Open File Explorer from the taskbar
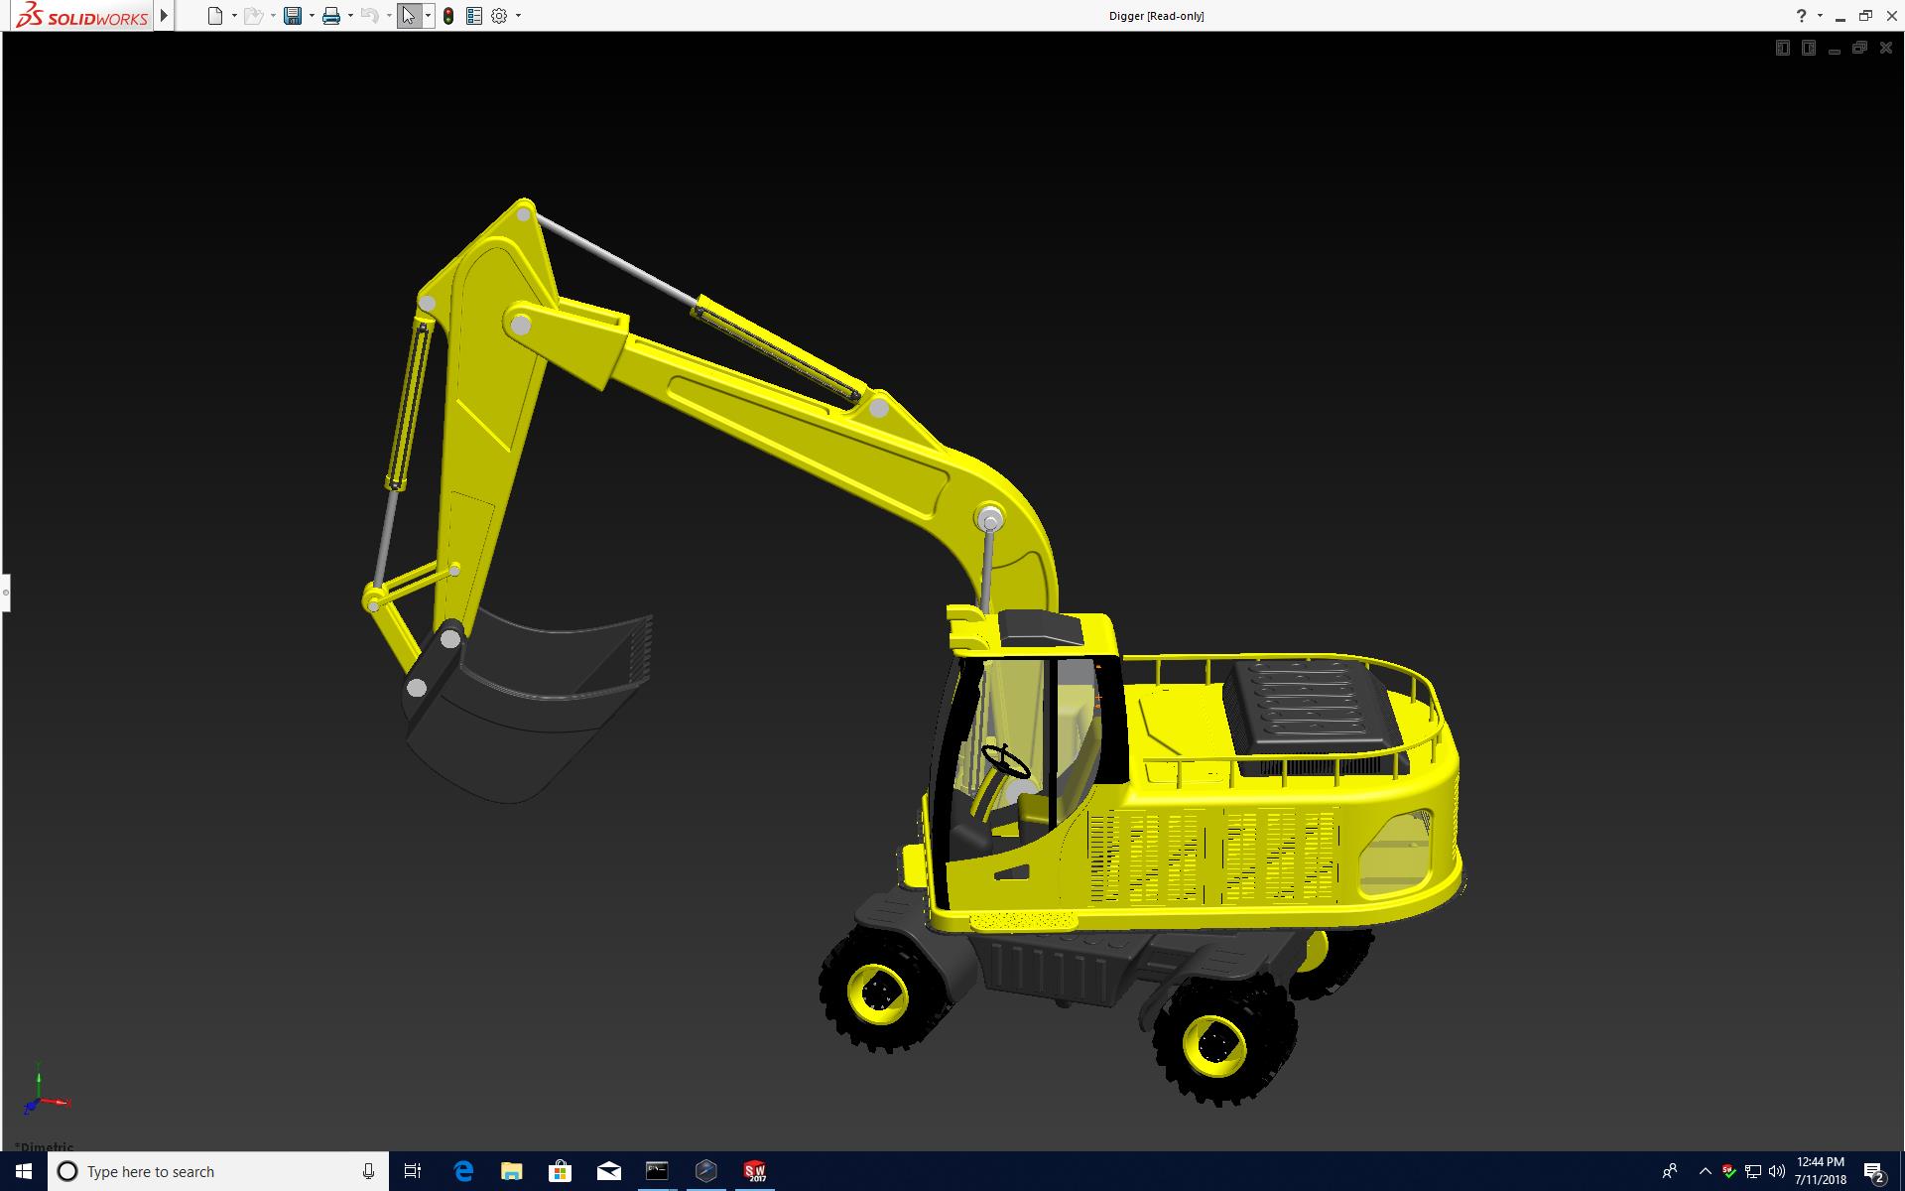1905x1191 pixels. pos(511,1171)
